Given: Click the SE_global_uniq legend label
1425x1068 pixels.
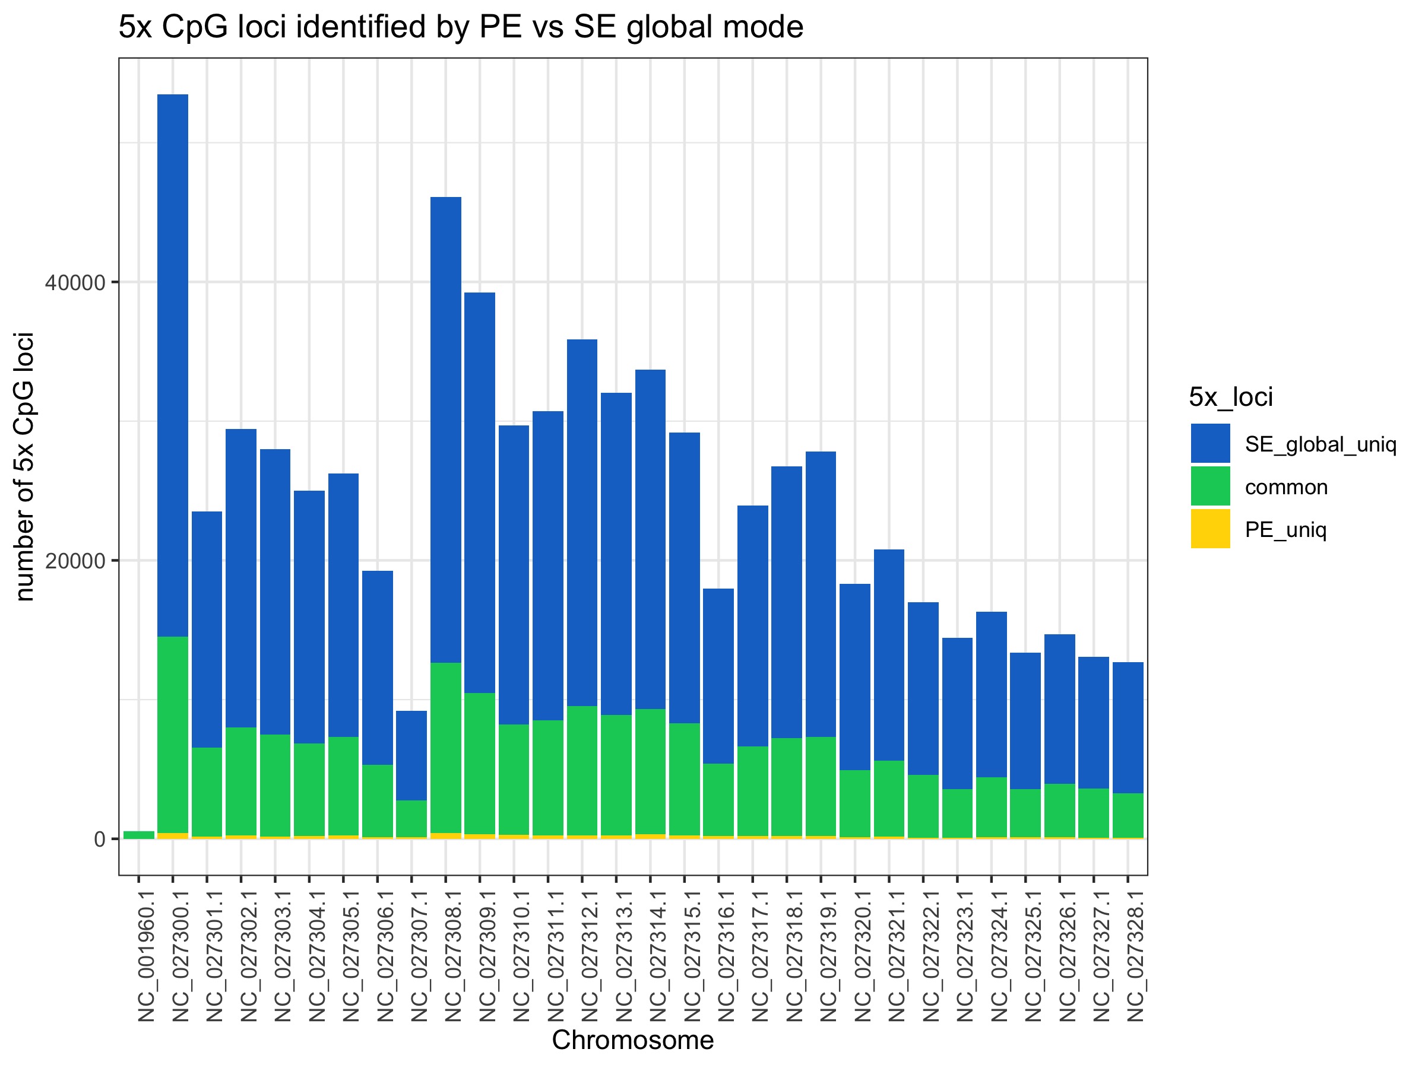Looking at the screenshot, I should [1320, 444].
